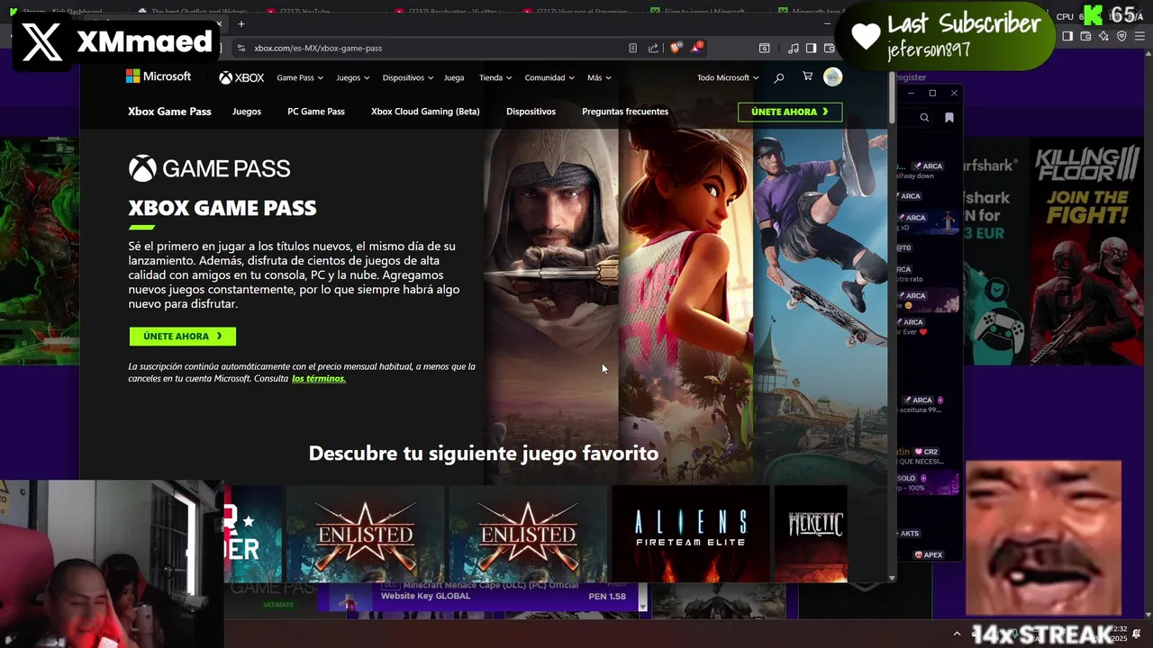
Task: Click the page vertical scrollbar thumb
Action: click(x=892, y=97)
